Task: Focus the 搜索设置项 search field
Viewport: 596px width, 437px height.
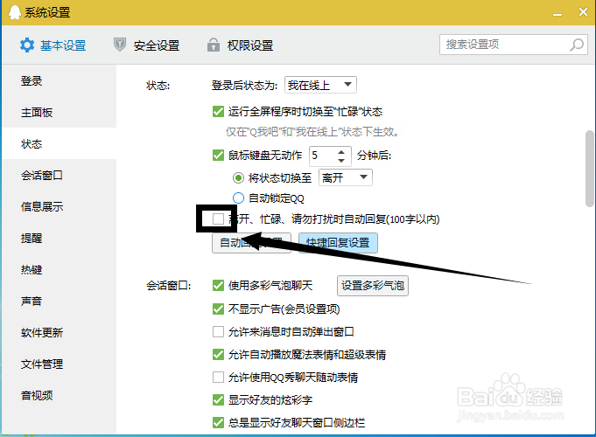Action: point(514,45)
